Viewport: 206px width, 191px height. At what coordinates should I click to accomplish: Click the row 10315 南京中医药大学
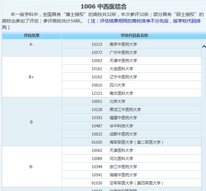click(x=131, y=44)
